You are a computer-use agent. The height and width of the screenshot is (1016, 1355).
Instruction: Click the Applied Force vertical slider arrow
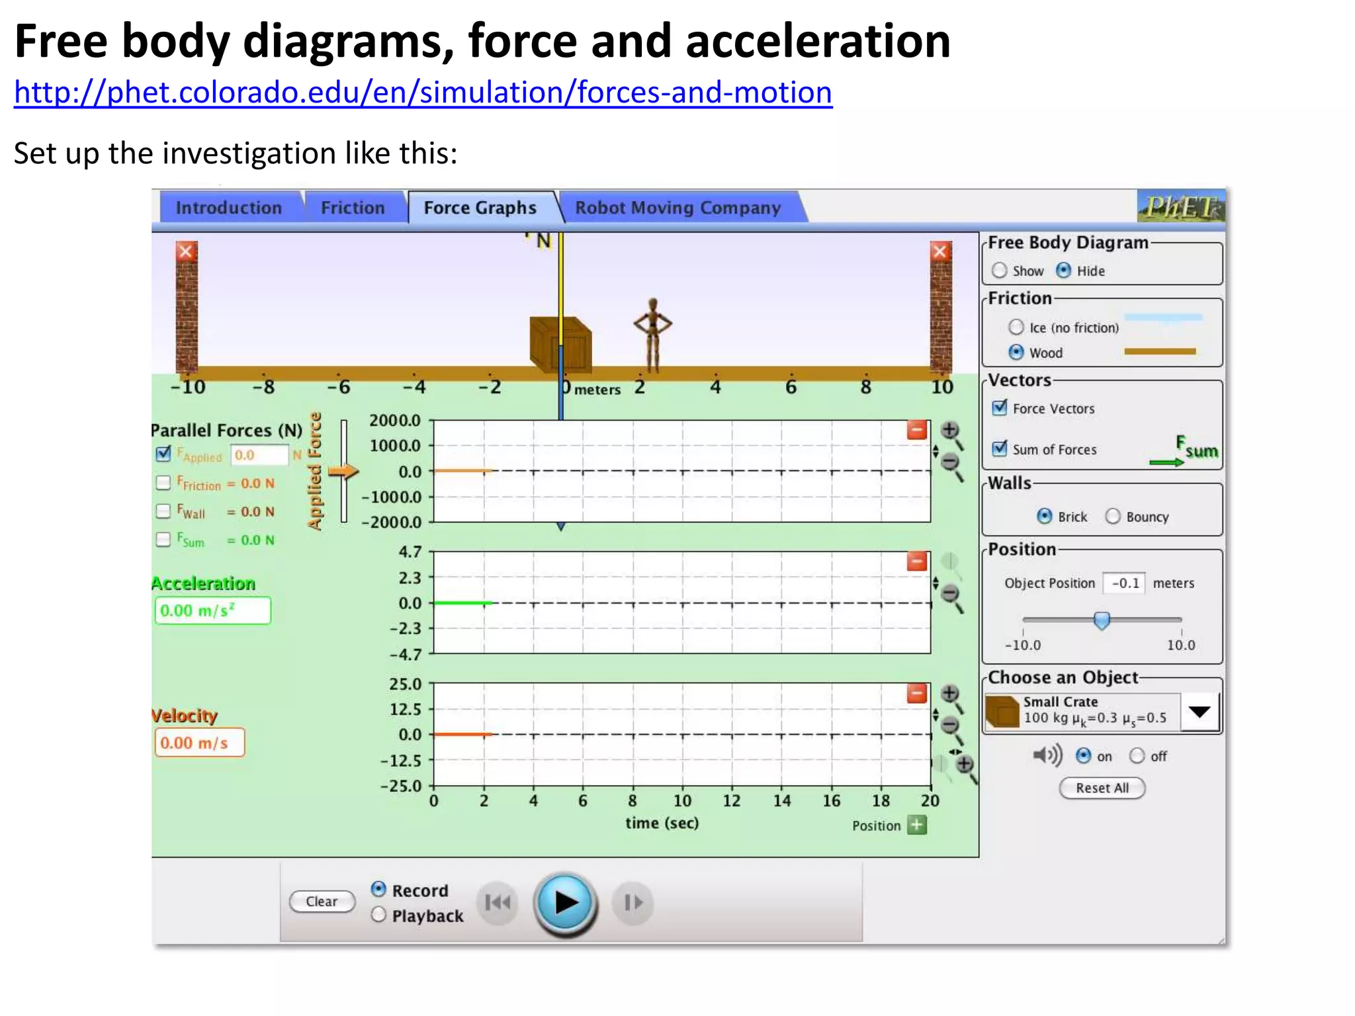click(x=343, y=472)
